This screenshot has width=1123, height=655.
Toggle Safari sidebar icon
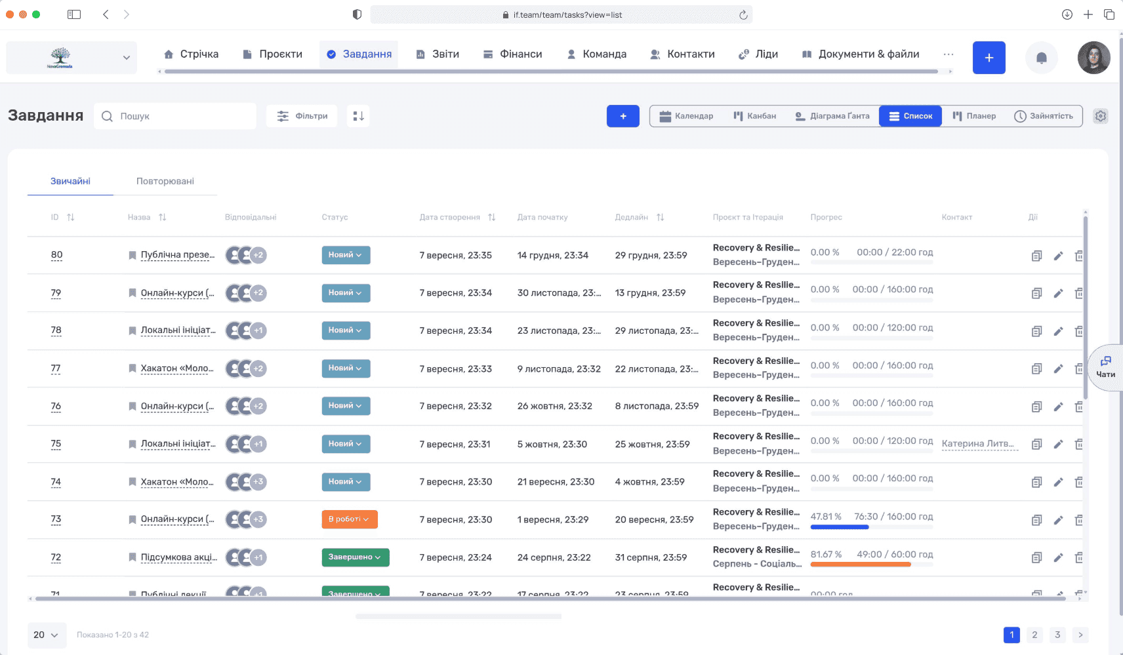74,14
